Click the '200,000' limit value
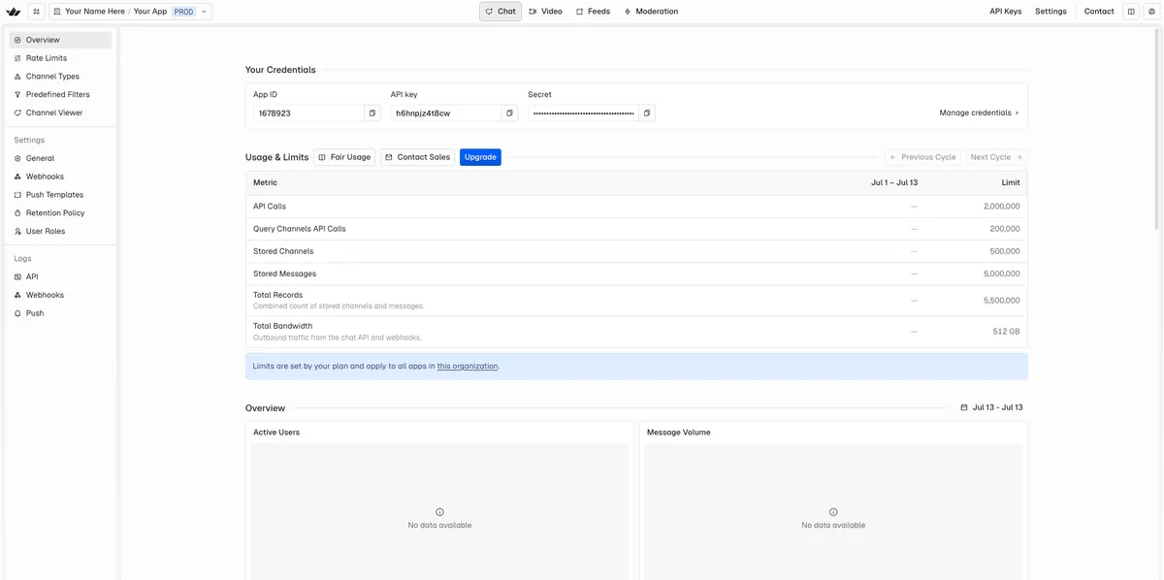 point(1004,229)
